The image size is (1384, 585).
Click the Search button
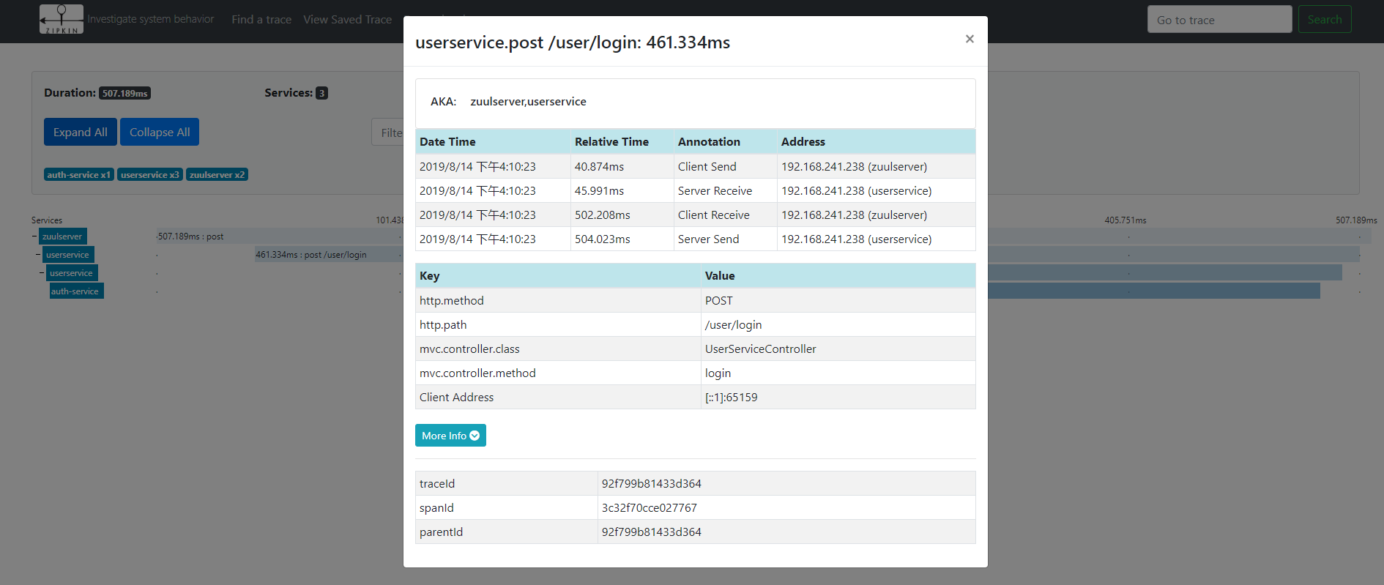[1325, 20]
